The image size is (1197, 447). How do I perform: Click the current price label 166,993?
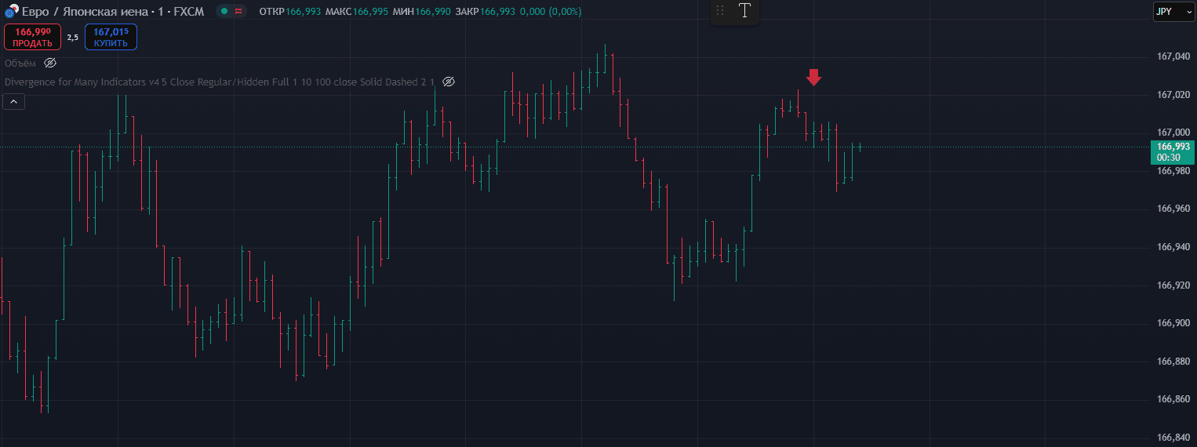pos(1172,146)
